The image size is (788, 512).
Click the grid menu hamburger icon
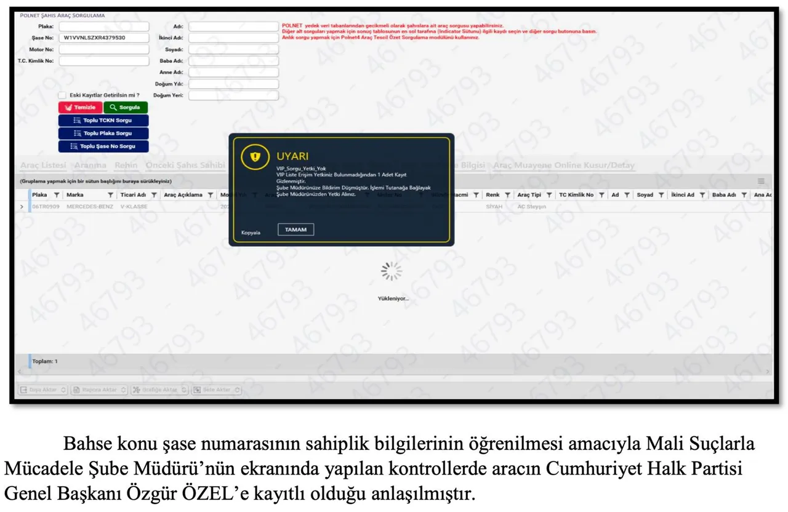762,181
